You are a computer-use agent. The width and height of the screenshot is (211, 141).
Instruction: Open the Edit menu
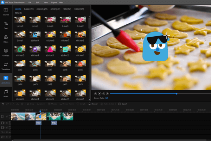click(x=38, y=2)
